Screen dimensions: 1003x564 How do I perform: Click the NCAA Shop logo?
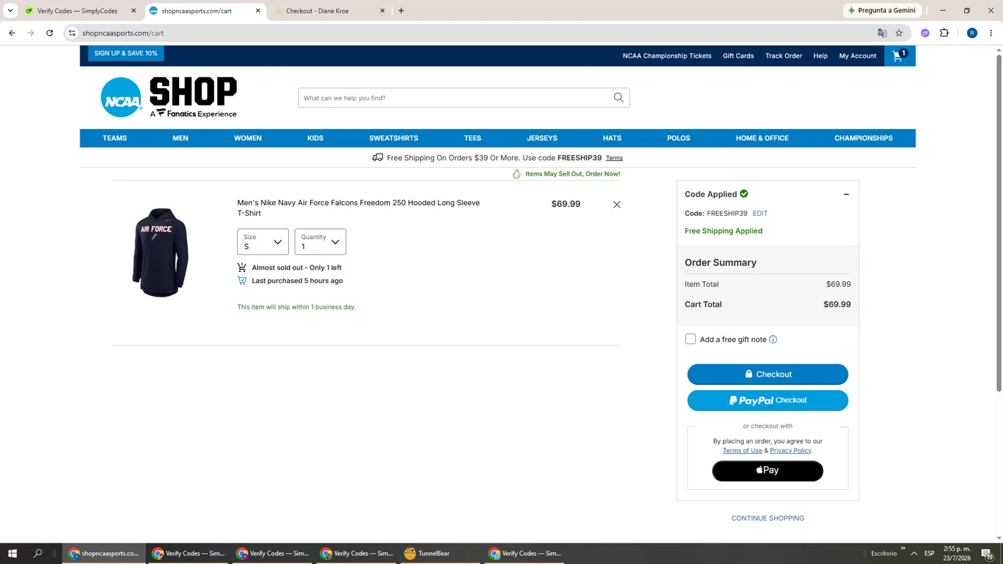pyautogui.click(x=169, y=98)
